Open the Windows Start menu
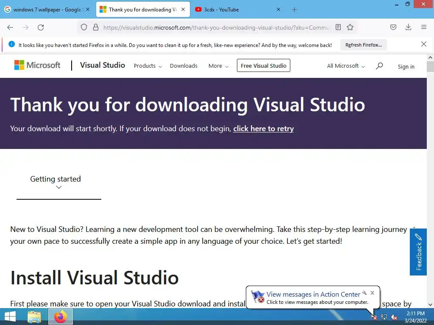The image size is (434, 325). [x=10, y=317]
